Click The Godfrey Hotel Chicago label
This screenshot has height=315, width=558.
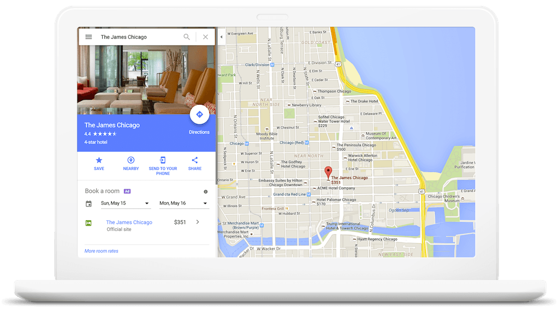coord(293,164)
